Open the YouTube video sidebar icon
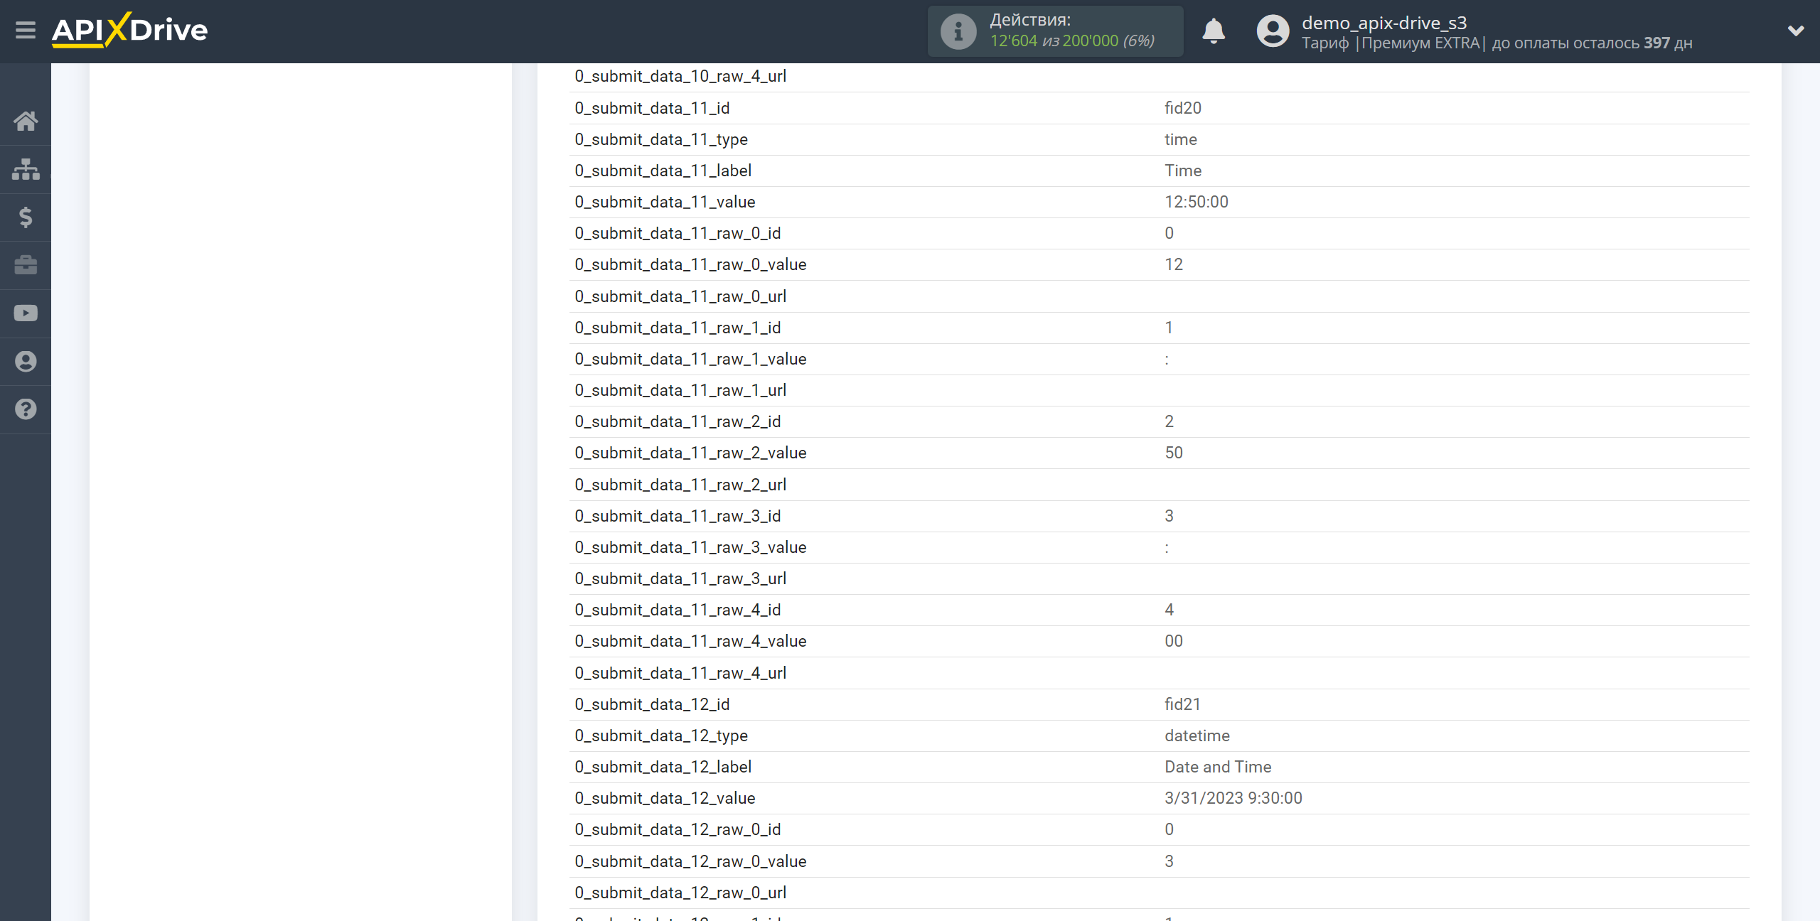 [26, 313]
